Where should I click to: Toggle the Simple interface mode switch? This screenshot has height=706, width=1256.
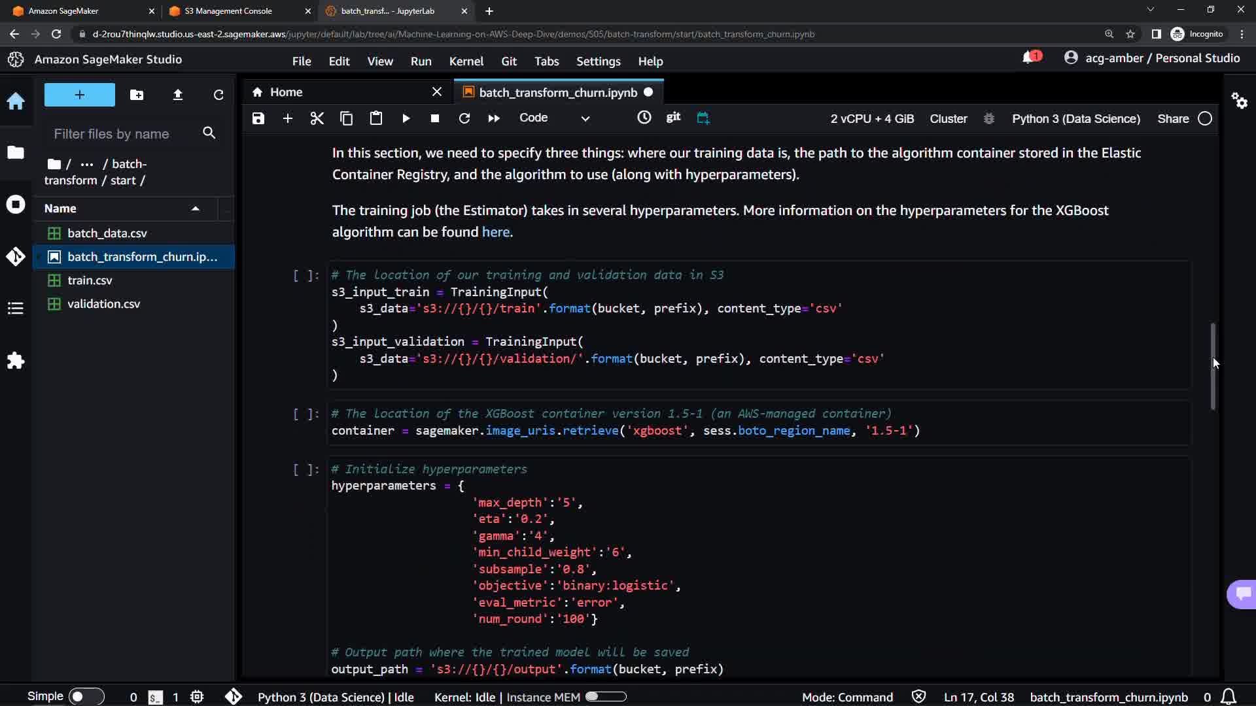point(86,697)
